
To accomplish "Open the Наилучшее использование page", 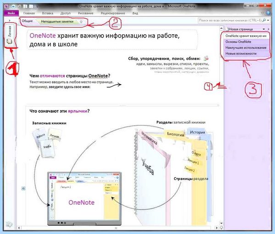I will click(x=246, y=48).
